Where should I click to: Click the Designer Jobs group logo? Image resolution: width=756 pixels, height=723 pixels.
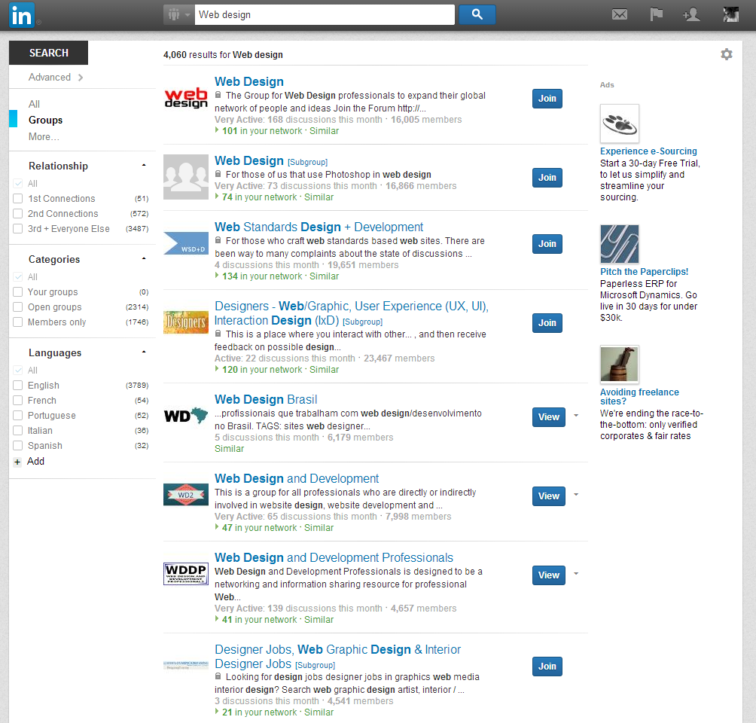click(186, 665)
